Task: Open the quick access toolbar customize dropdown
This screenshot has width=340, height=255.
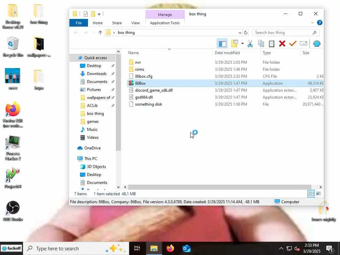Action: coord(99,14)
